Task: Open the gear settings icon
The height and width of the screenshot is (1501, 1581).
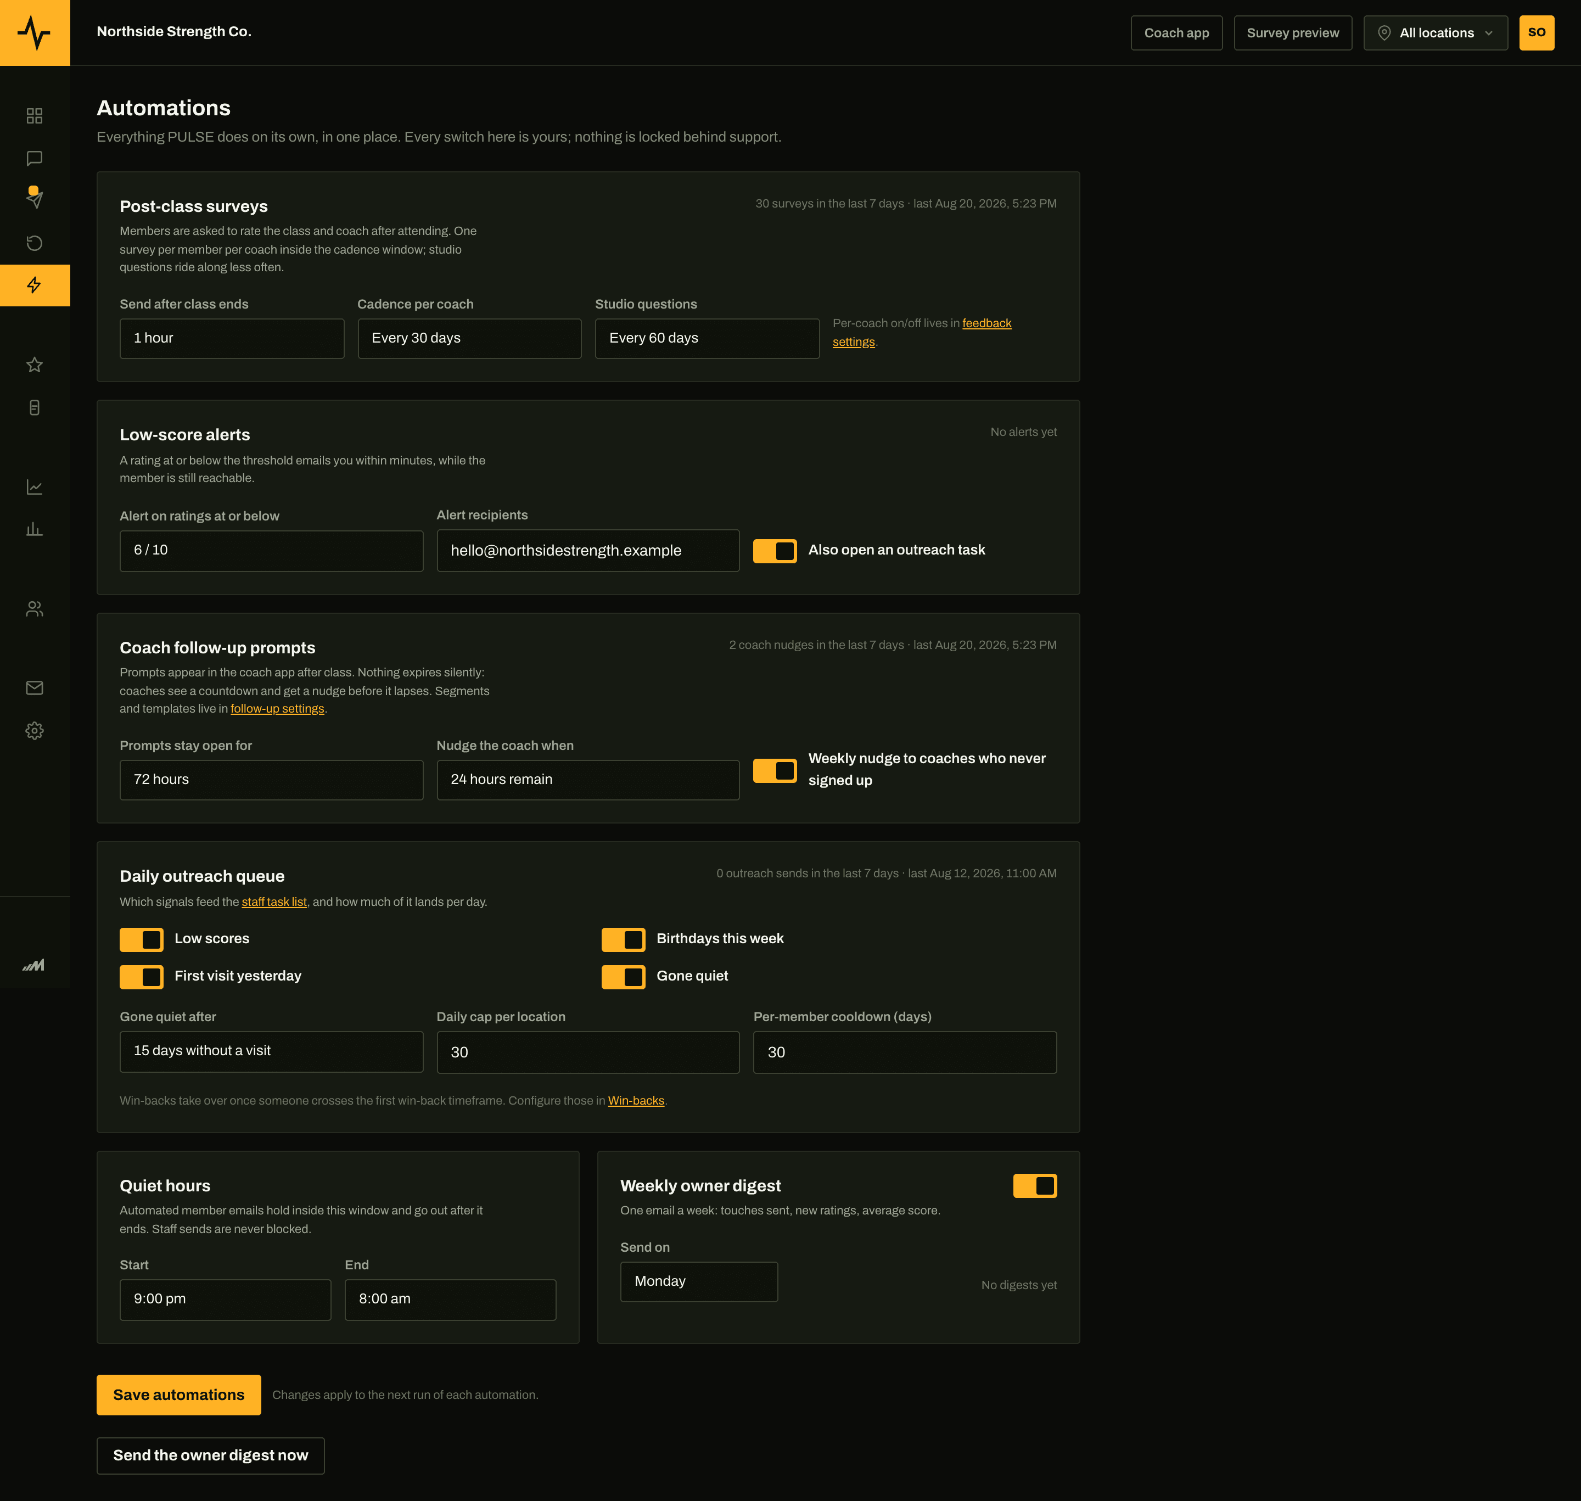Action: coord(35,731)
